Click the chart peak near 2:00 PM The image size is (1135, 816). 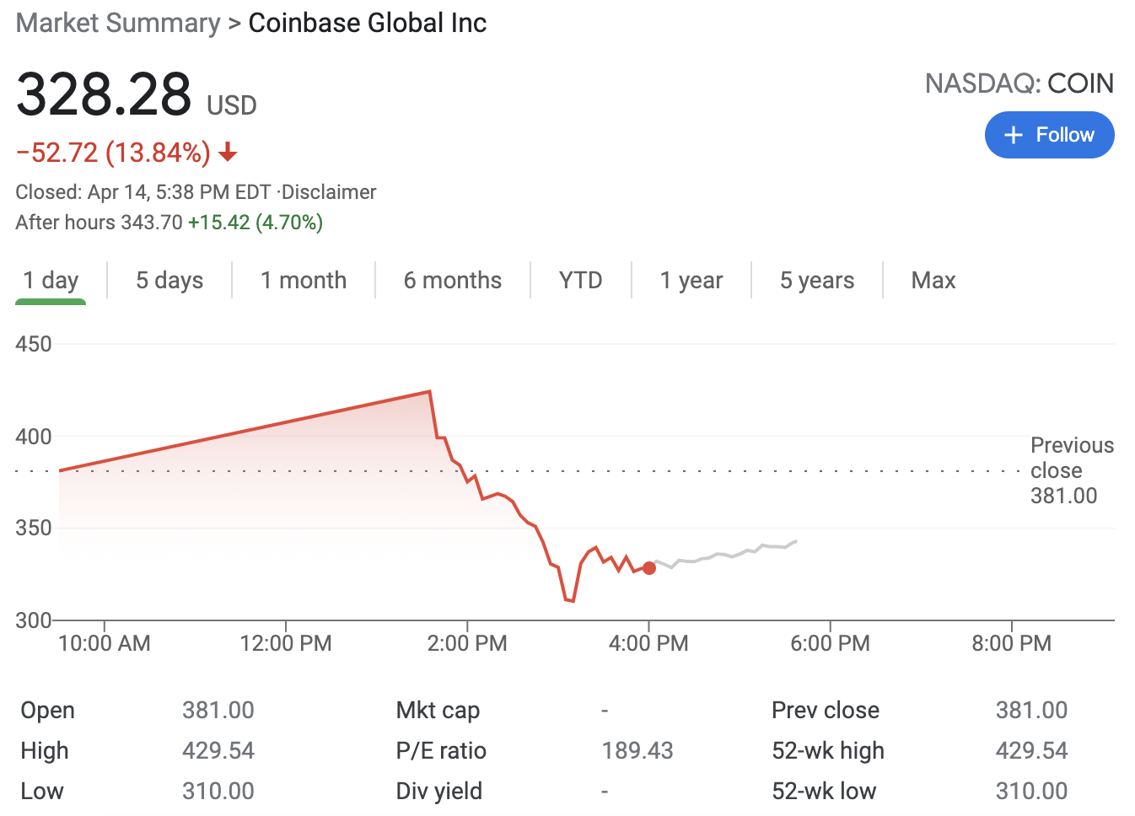tap(430, 392)
